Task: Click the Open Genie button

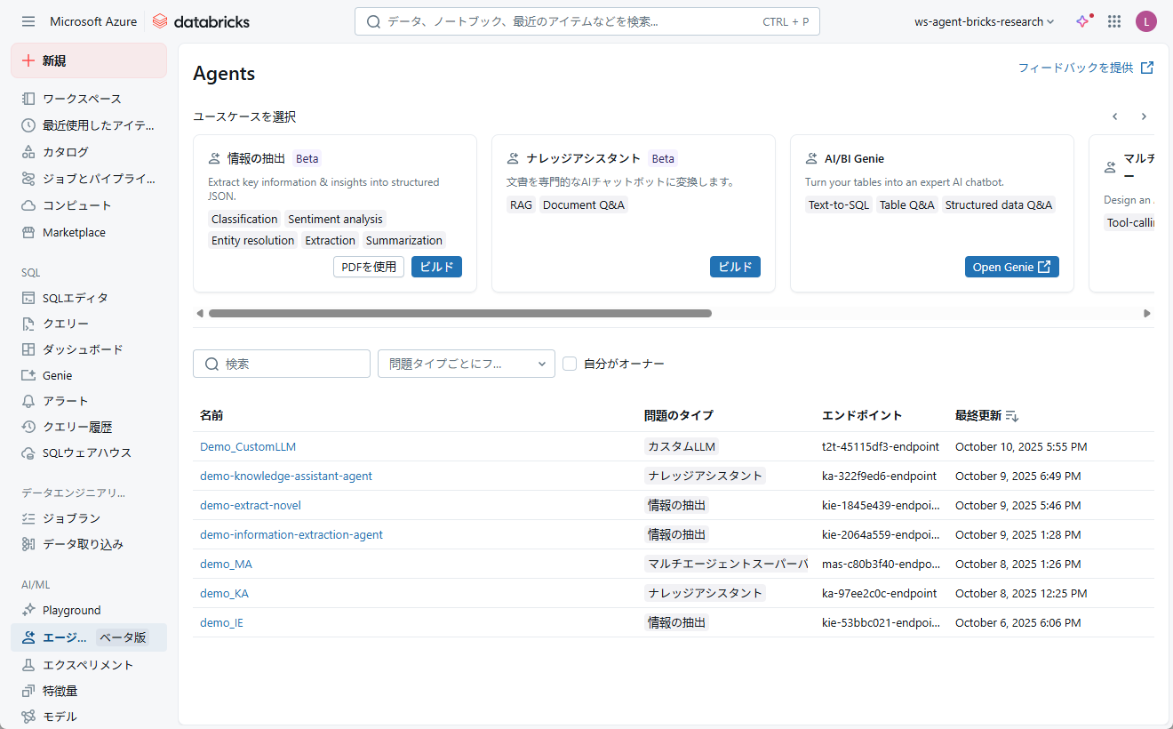Action: [x=1011, y=267]
